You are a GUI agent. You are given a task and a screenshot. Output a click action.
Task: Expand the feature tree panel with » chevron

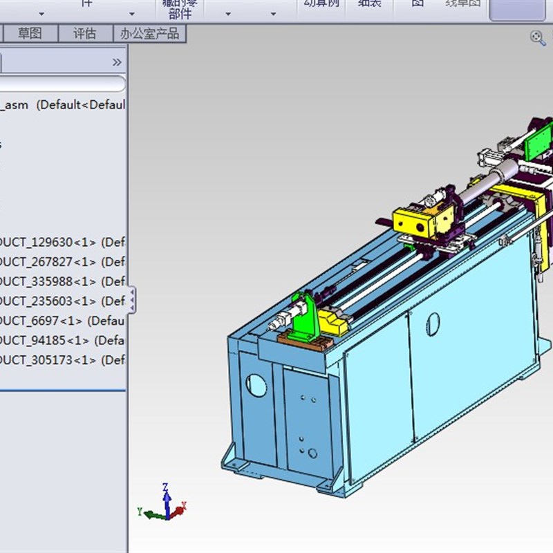click(117, 62)
